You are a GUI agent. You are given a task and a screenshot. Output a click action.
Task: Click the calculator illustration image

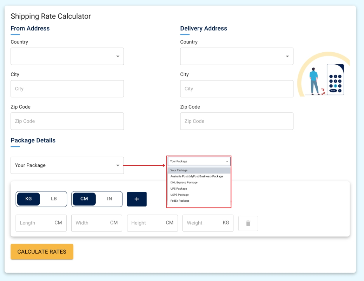[324, 74]
